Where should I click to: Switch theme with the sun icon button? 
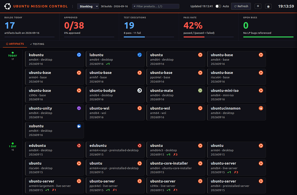point(258,6)
